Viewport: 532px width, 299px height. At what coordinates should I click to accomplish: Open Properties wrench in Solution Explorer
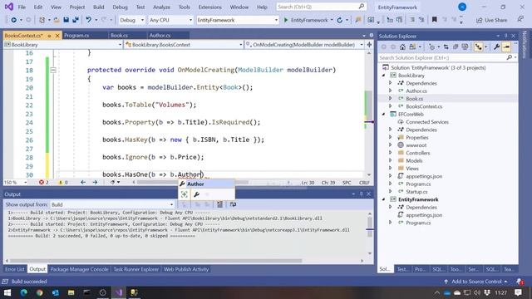(x=497, y=47)
